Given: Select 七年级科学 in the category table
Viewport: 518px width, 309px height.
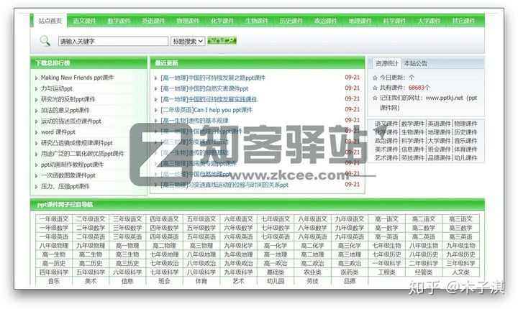Looking at the screenshot, I should [x=164, y=272].
